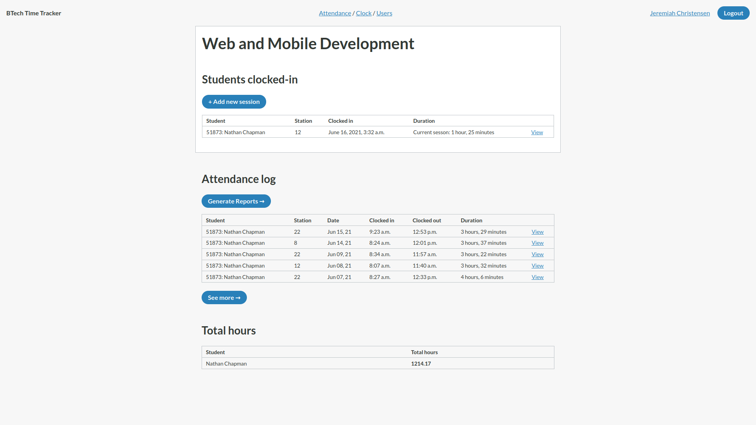Open the Users nav link
The width and height of the screenshot is (756, 425).
pyautogui.click(x=384, y=13)
